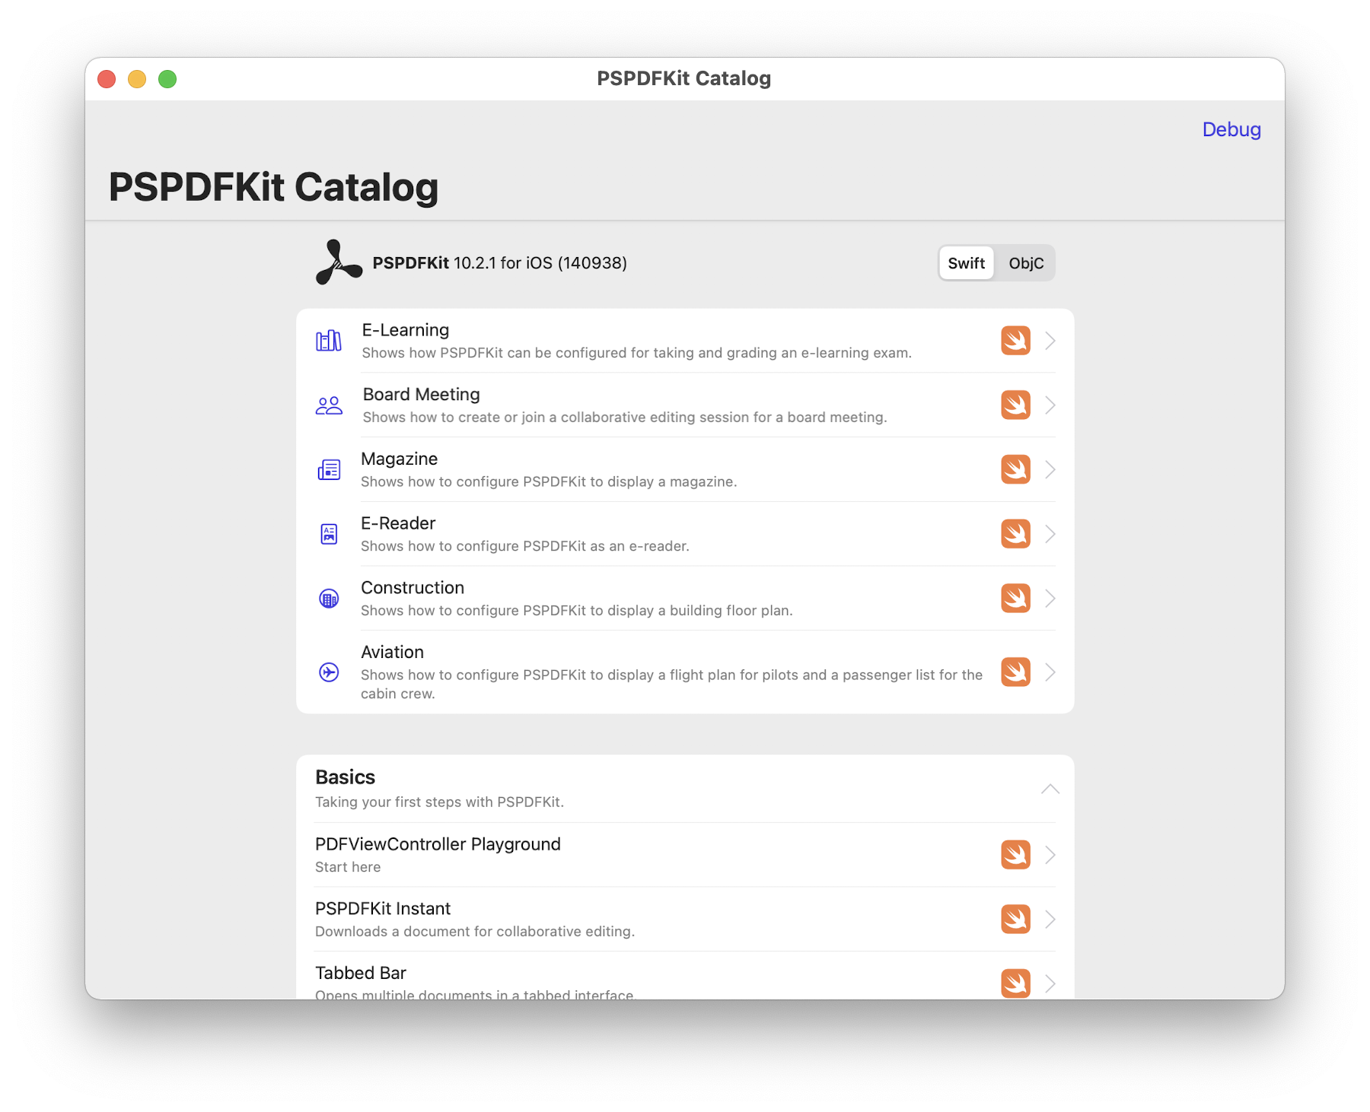Click the Construction building icon

(x=329, y=599)
